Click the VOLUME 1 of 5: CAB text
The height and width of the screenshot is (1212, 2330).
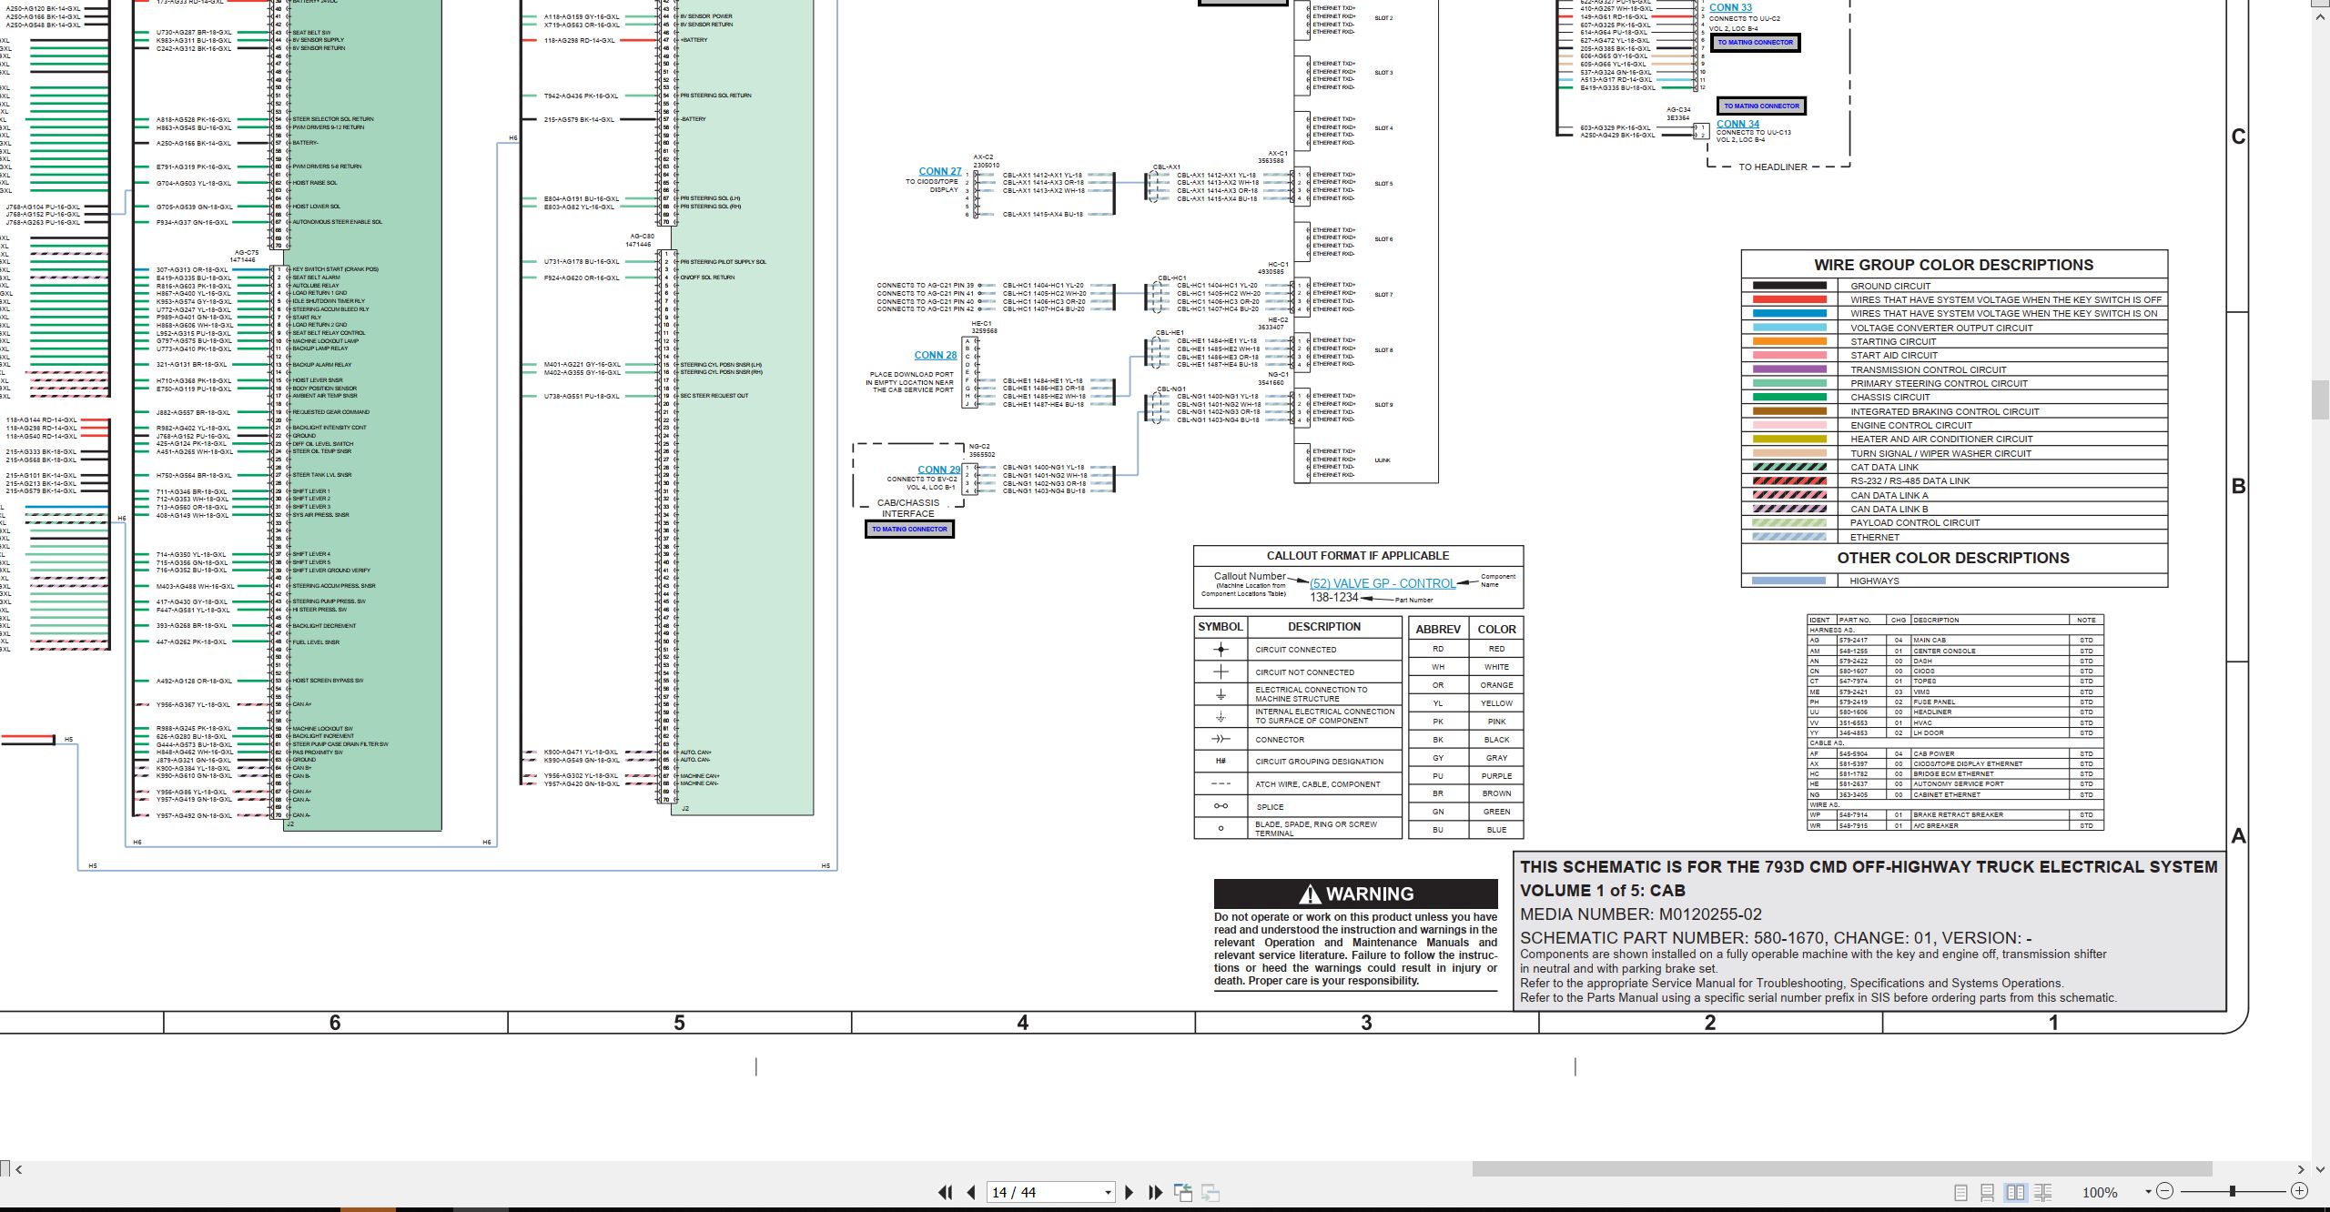(x=1603, y=891)
